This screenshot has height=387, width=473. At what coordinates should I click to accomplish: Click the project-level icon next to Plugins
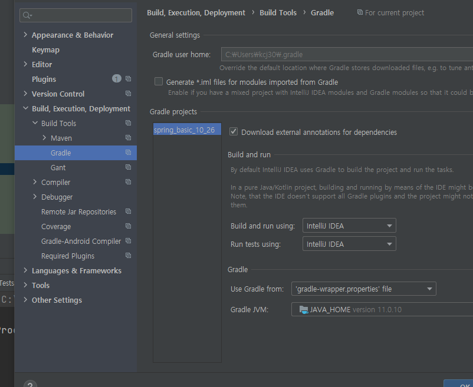tap(128, 79)
